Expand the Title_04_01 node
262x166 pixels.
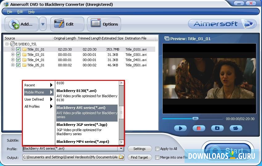click(13, 60)
